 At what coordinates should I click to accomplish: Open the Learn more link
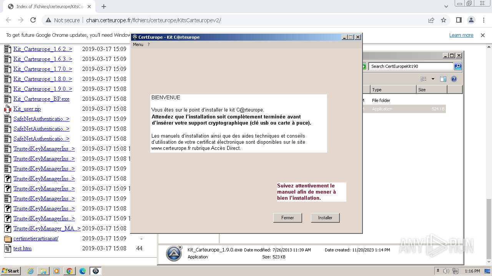pyautogui.click(x=461, y=35)
